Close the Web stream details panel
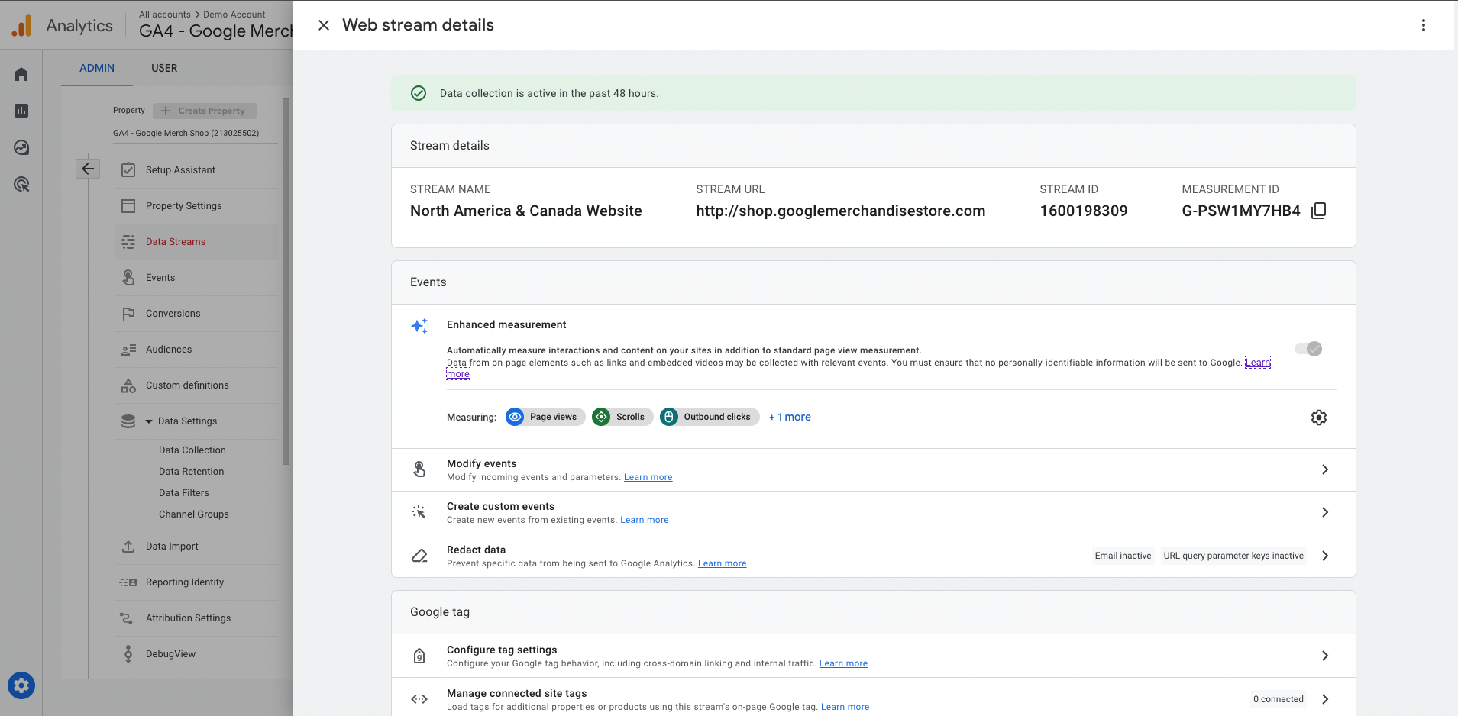The height and width of the screenshot is (716, 1458). 324,25
